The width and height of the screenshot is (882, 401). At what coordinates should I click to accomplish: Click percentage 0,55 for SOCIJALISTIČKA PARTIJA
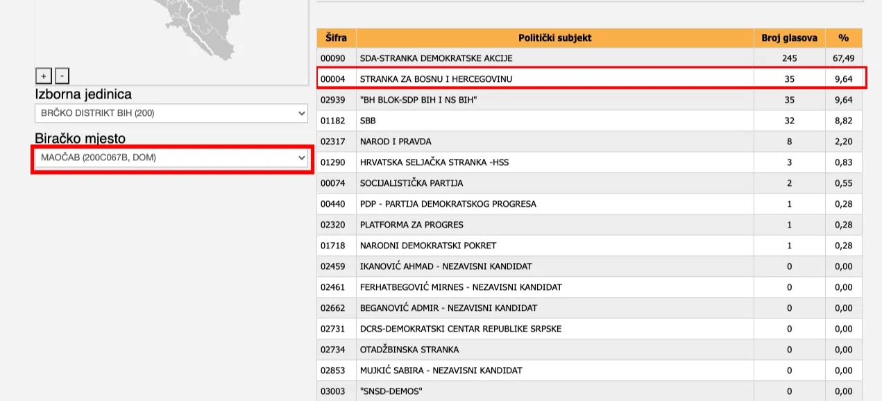coord(844,183)
